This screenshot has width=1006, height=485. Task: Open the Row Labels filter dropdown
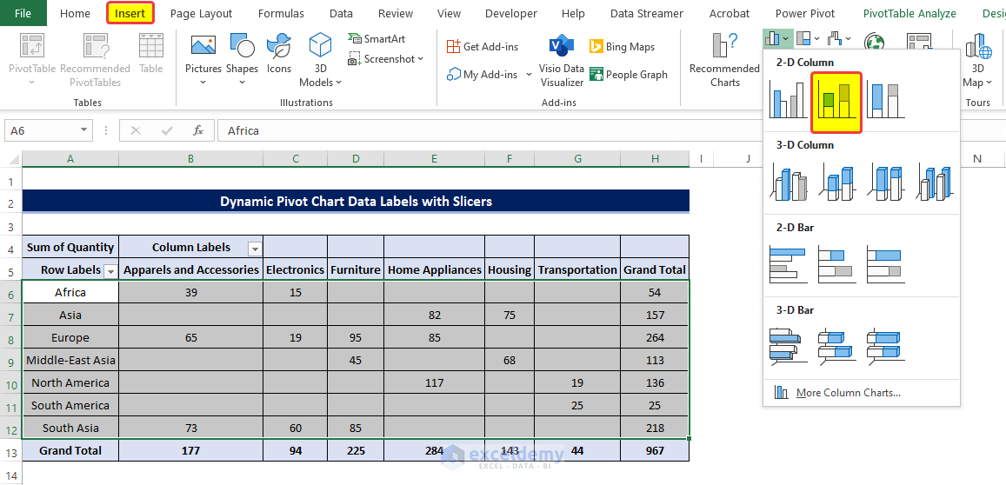point(110,270)
